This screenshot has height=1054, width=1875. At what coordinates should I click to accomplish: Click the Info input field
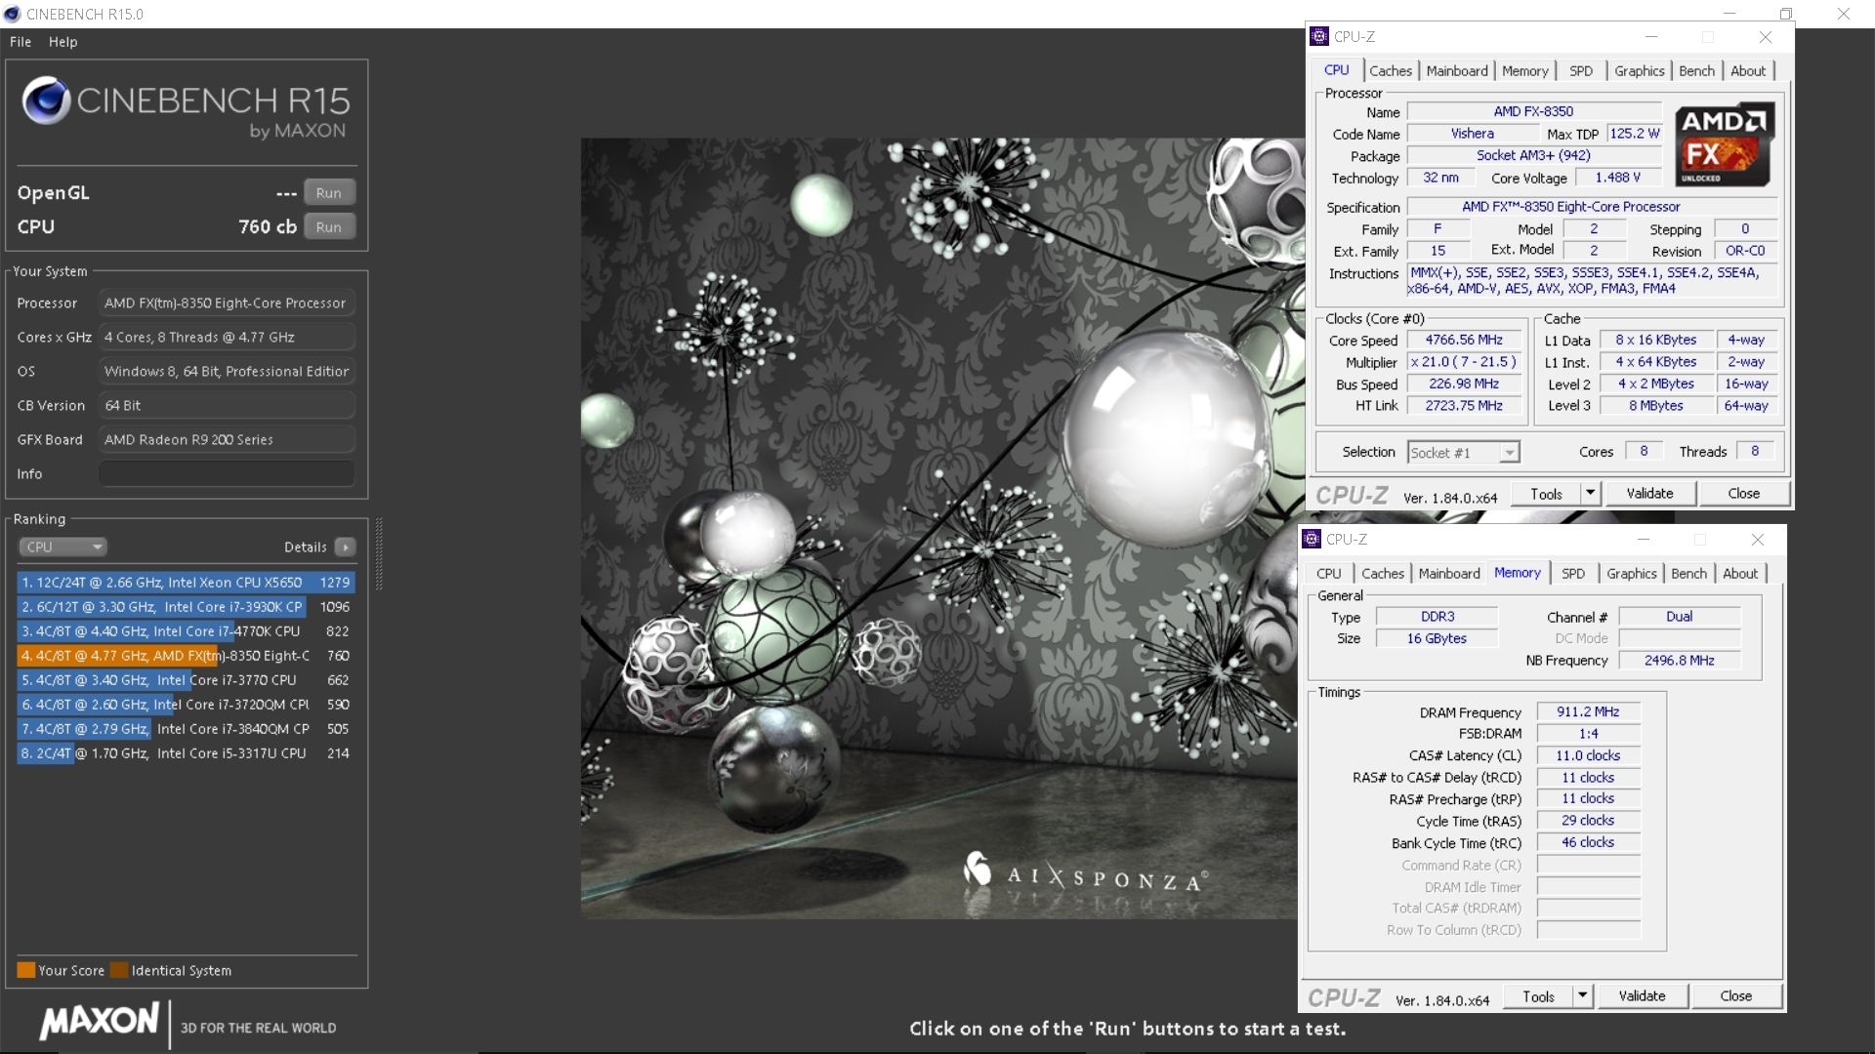pyautogui.click(x=227, y=473)
